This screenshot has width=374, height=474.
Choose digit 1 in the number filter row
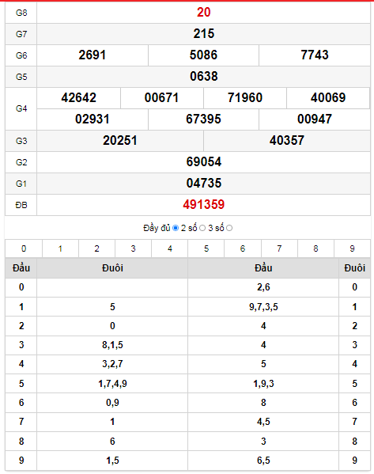click(x=60, y=248)
